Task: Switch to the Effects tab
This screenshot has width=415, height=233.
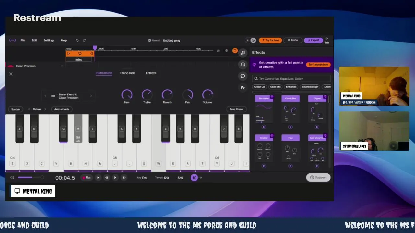Action: [x=151, y=73]
